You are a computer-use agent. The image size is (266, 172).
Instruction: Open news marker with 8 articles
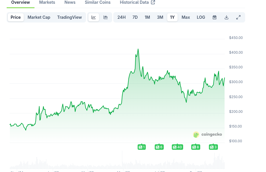[x=196, y=147]
